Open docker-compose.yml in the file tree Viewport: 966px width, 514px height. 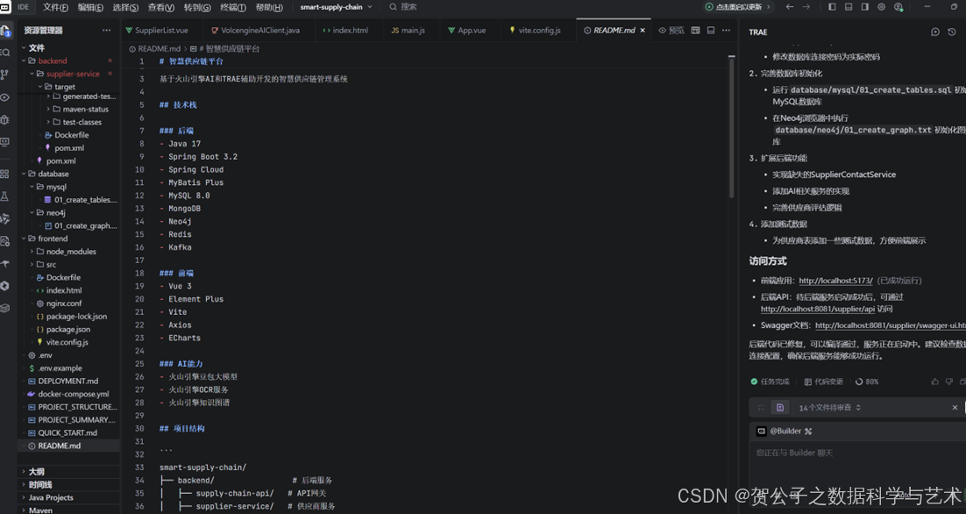pyautogui.click(x=67, y=394)
